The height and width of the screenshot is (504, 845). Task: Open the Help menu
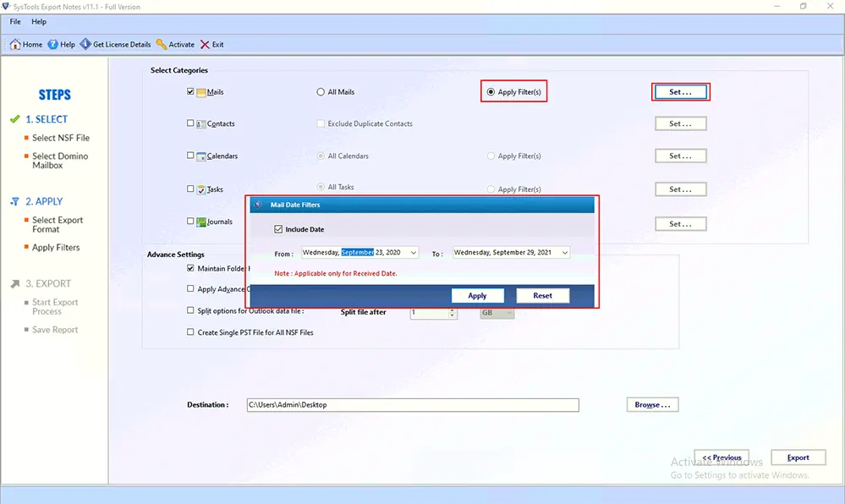(x=39, y=21)
